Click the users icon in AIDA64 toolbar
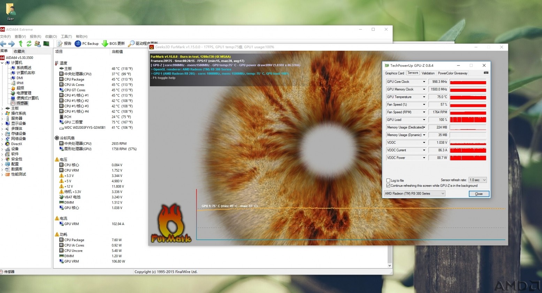Image resolution: width=542 pixels, height=293 pixels. point(38,43)
